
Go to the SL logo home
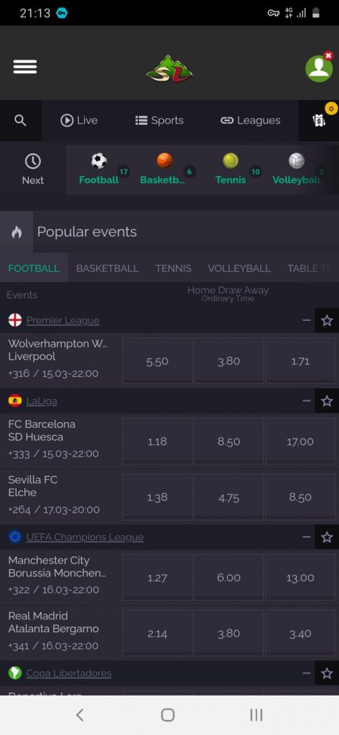point(169,69)
